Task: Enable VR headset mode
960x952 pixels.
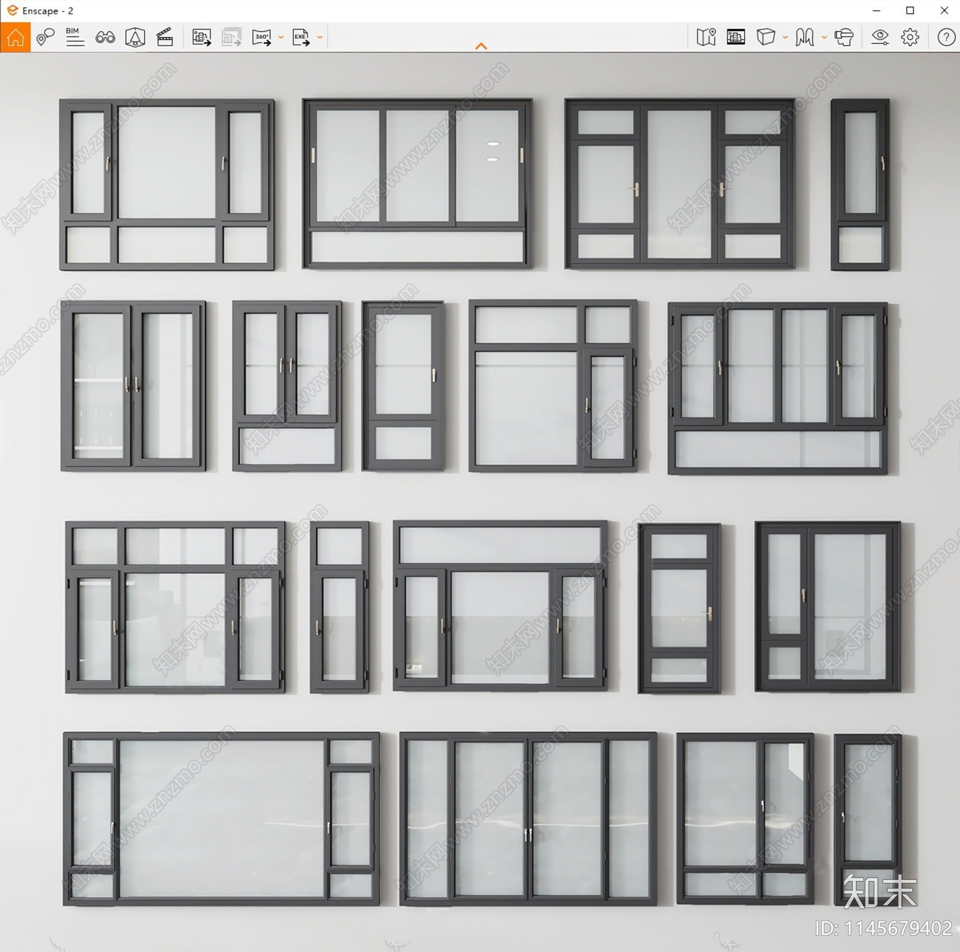Action: (844, 38)
